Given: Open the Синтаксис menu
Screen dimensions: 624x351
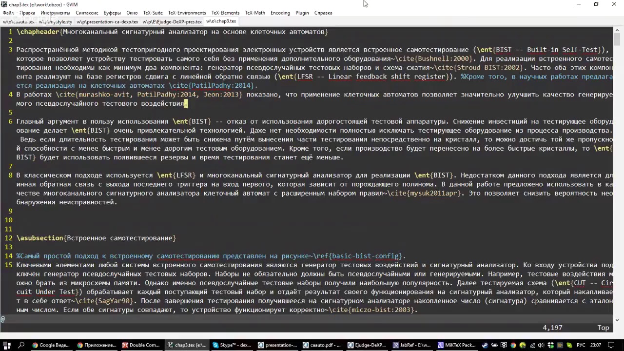Looking at the screenshot, I should point(87,13).
